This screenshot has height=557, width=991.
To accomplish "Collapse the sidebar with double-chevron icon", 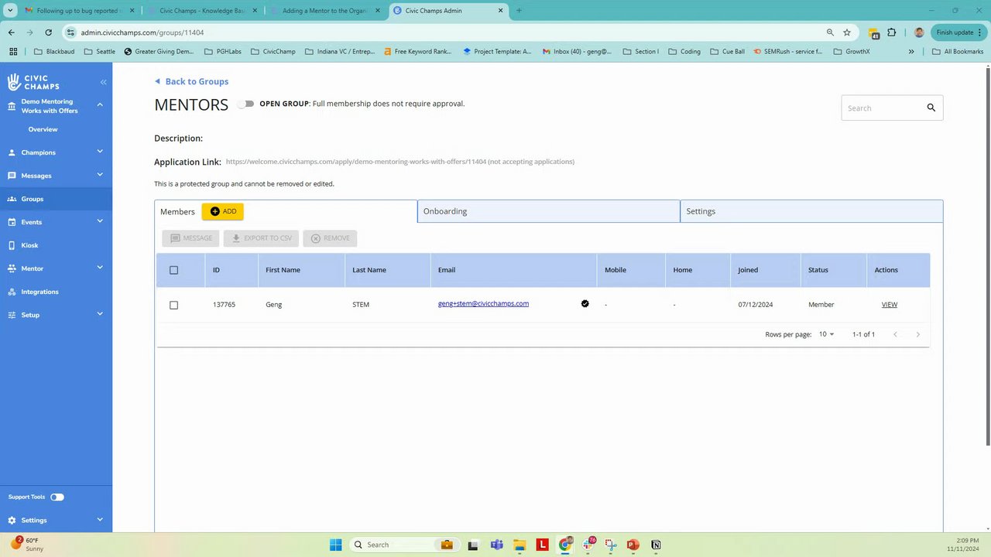I will pos(104,82).
